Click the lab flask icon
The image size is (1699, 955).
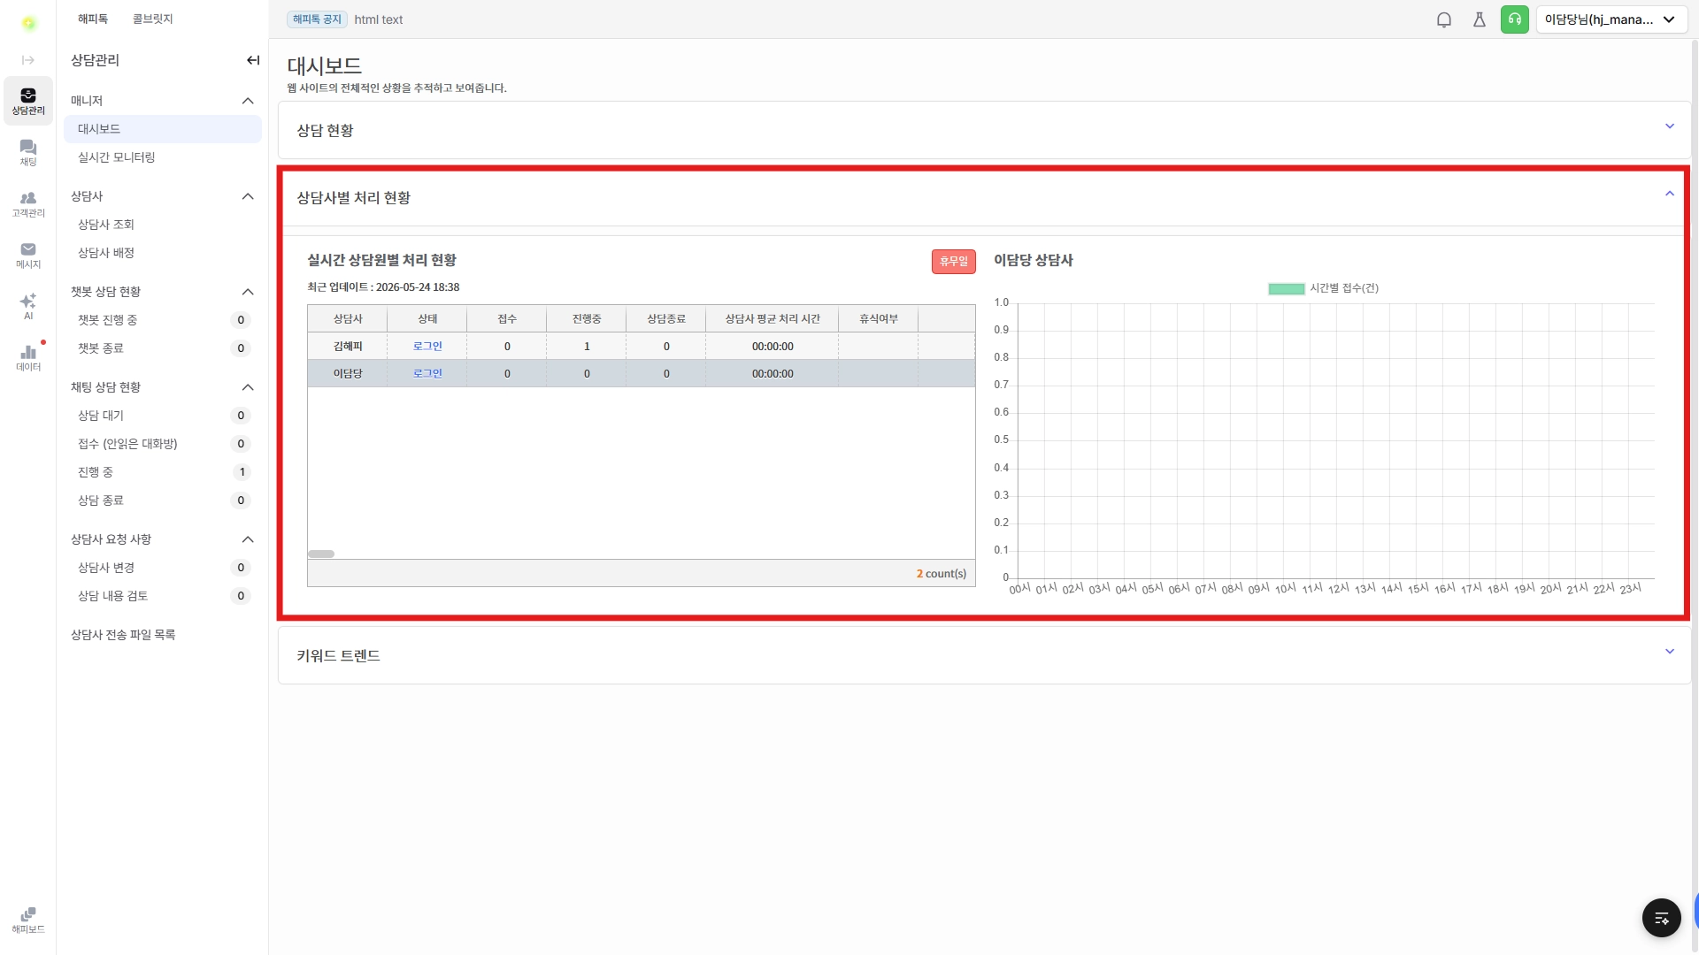1480,19
